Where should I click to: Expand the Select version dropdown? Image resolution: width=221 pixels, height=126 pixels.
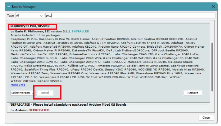(22, 93)
